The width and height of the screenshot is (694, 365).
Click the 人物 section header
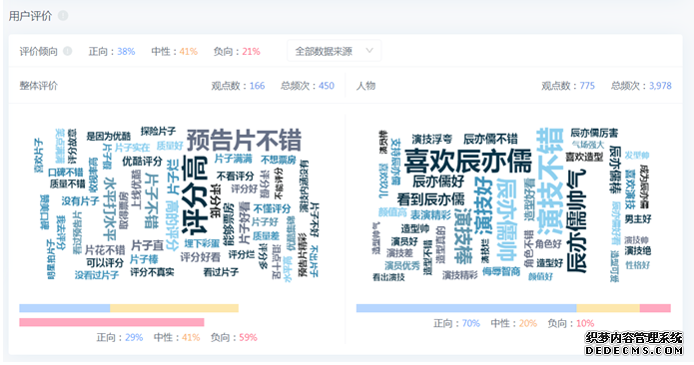tap(366, 86)
